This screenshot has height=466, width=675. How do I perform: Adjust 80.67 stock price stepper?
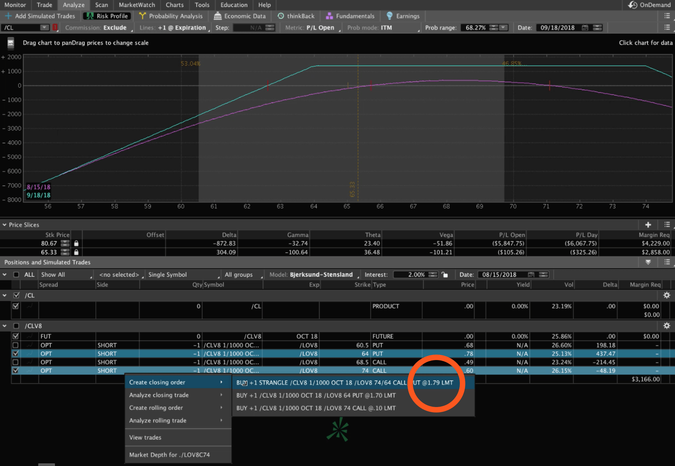[65, 243]
